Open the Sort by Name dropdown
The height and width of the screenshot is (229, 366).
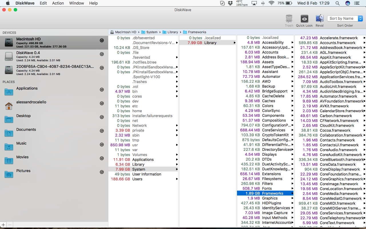click(345, 19)
